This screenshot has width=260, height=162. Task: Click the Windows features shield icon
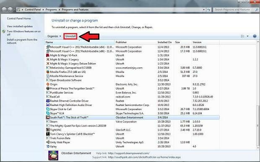(4, 31)
